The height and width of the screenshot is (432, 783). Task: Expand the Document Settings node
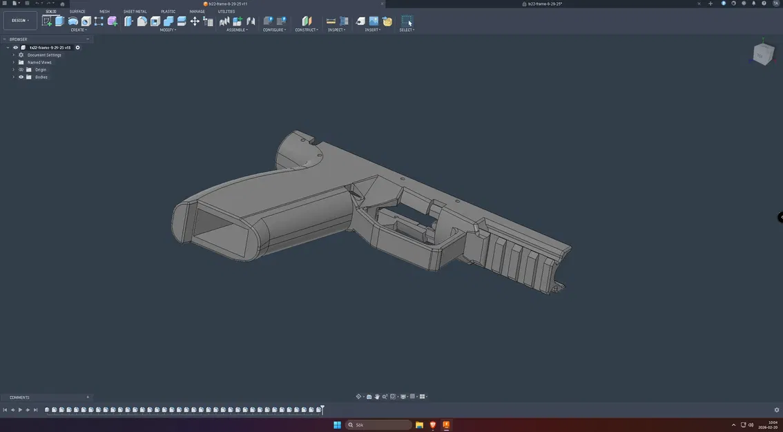14,55
